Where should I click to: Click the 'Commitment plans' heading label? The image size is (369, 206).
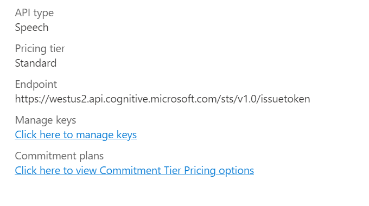59,156
